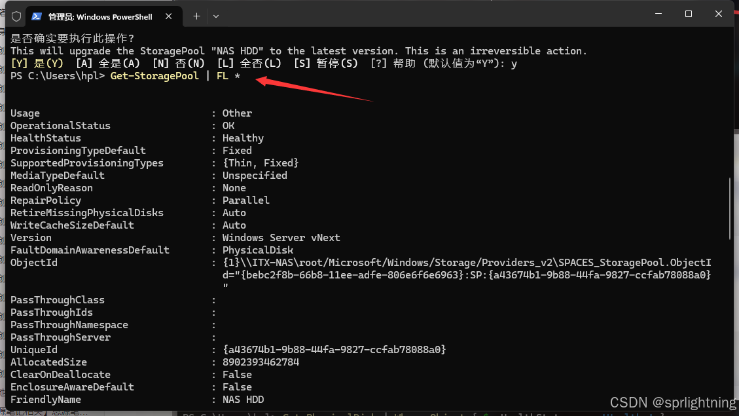Click the Get-StoragePool command text
The width and height of the screenshot is (739, 416).
(x=154, y=76)
